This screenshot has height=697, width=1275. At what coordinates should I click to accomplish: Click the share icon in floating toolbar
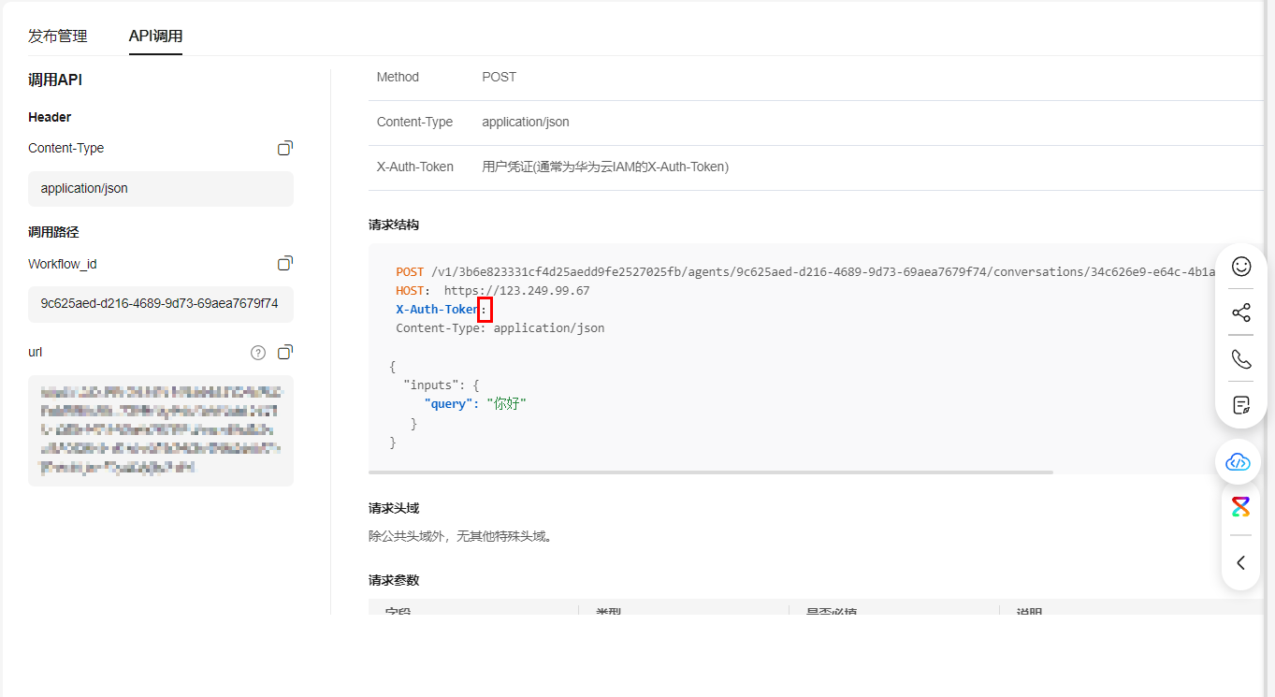[1241, 312]
